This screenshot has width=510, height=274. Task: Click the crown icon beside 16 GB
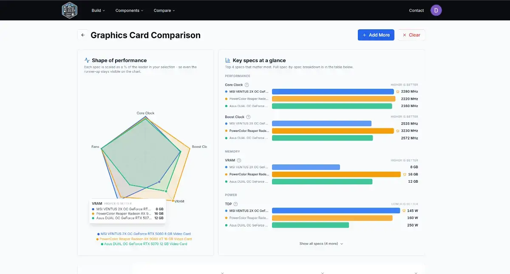(x=404, y=174)
